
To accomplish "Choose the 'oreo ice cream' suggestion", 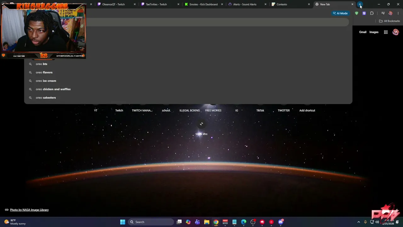I will pos(188,81).
